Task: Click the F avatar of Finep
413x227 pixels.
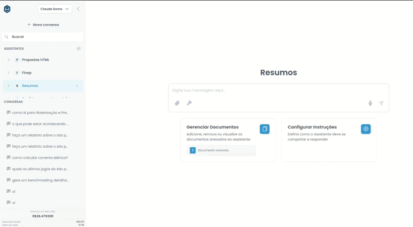Action: (17, 73)
